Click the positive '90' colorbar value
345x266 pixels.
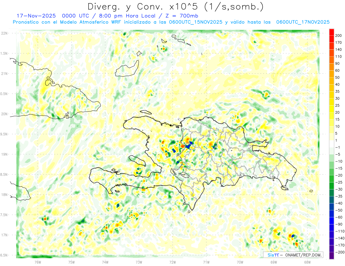coord(338,63)
